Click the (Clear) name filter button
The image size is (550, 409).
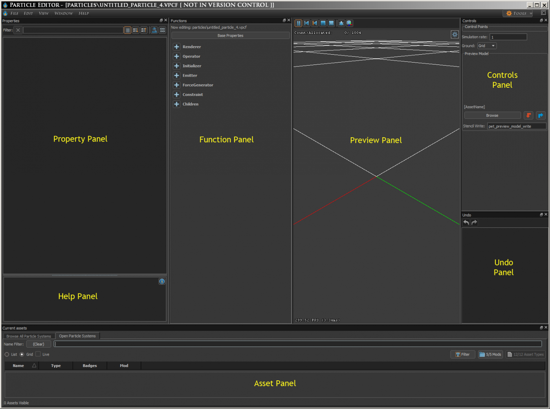click(x=38, y=344)
